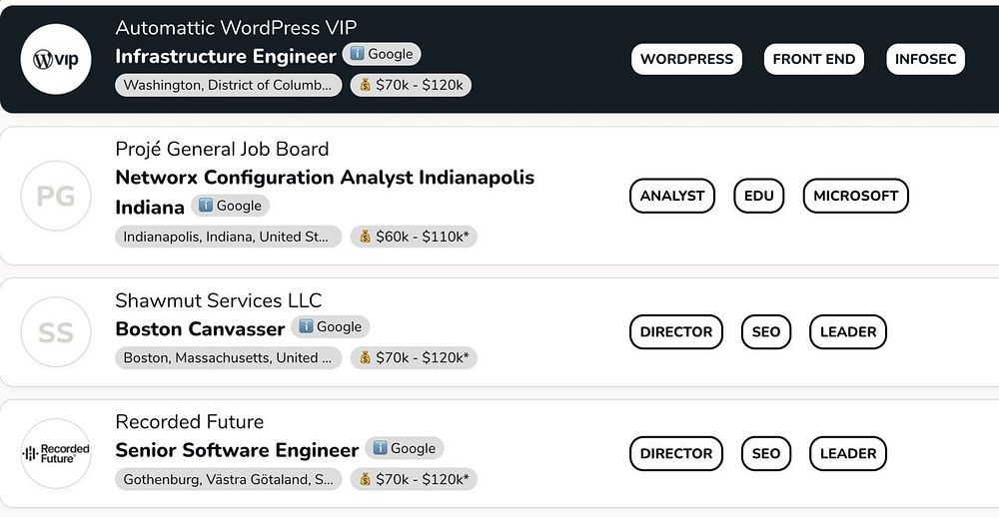999x517 pixels.
Task: Select the FRONT END tag
Action: (x=814, y=59)
